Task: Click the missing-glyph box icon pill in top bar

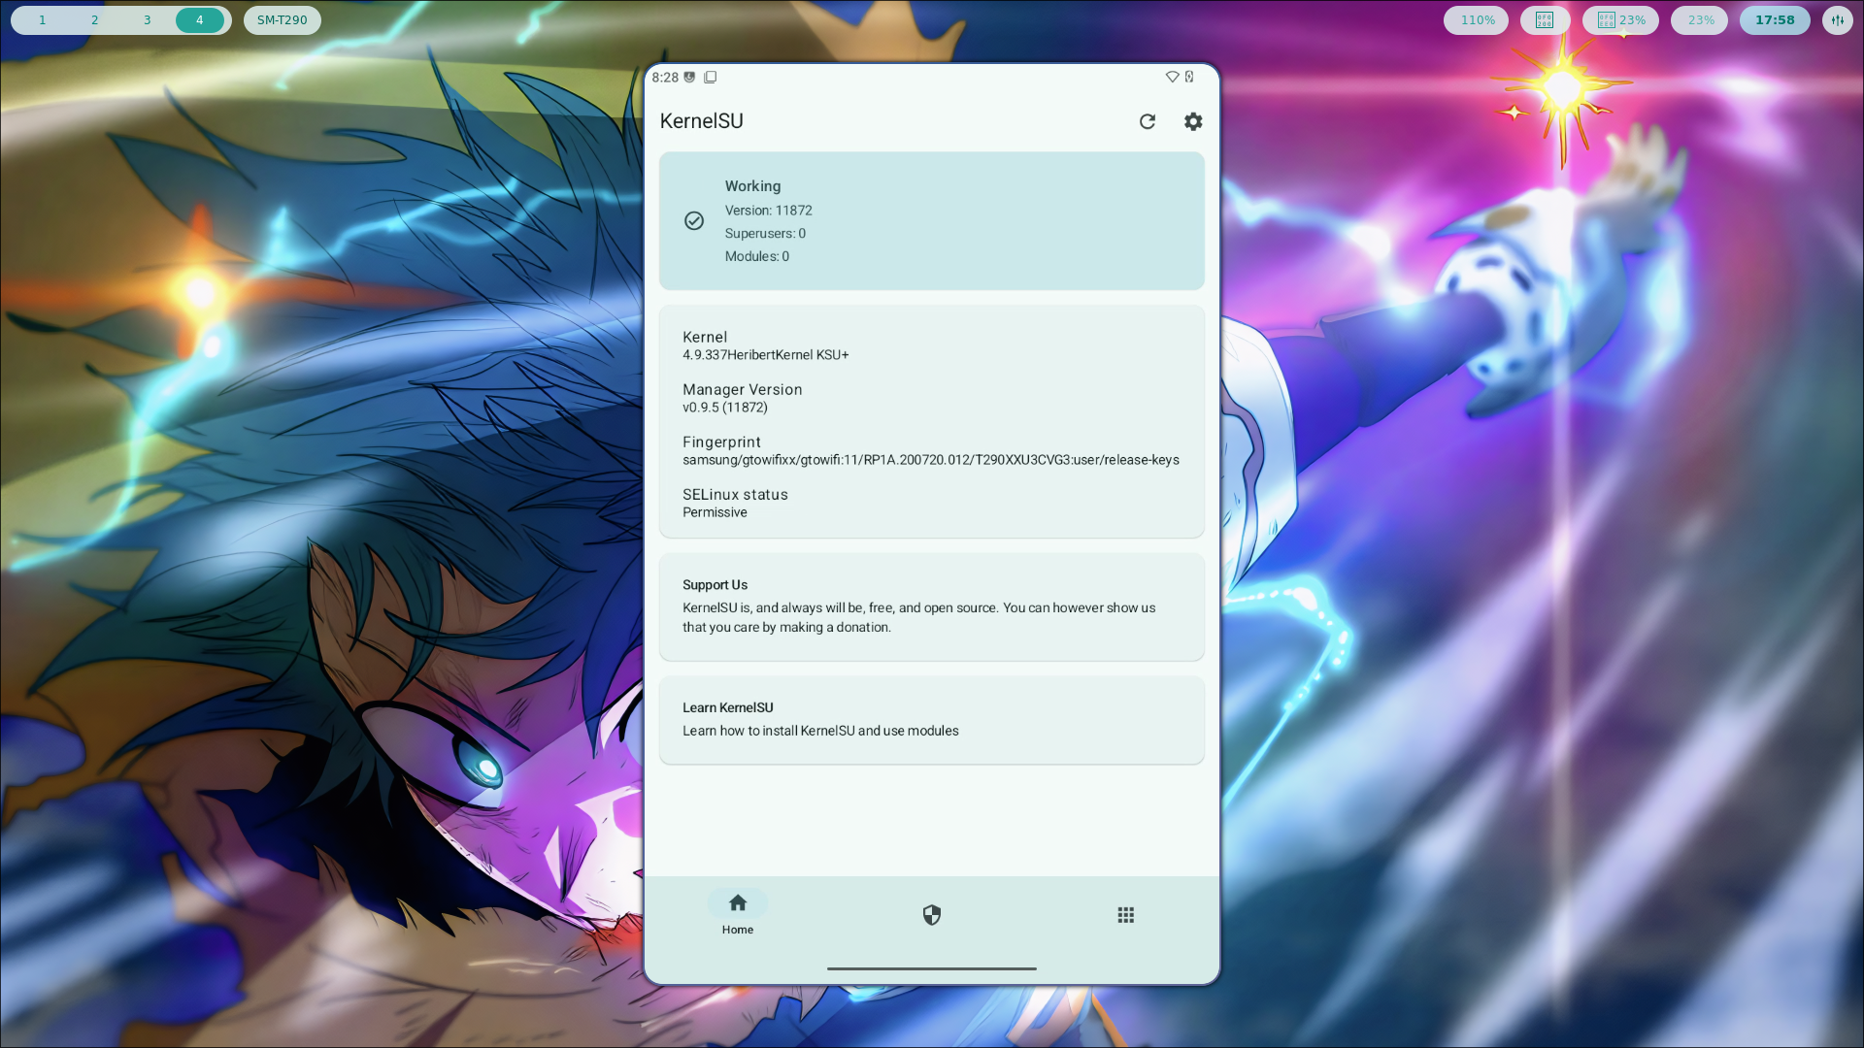Action: [1545, 20]
